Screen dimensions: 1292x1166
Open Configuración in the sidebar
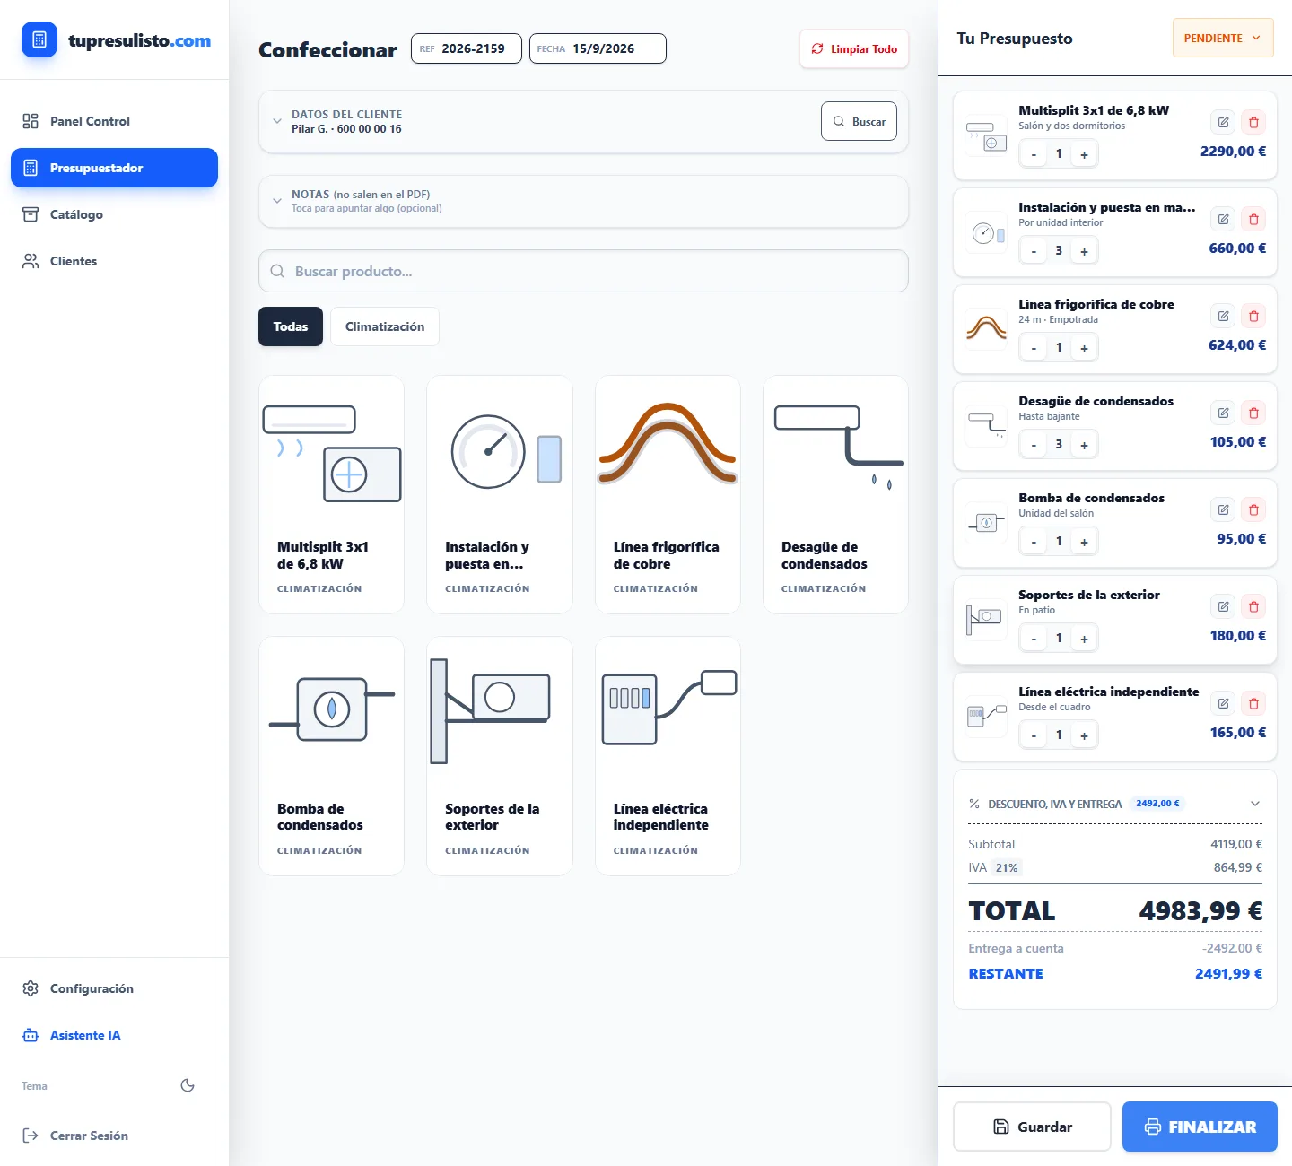pyautogui.click(x=114, y=988)
